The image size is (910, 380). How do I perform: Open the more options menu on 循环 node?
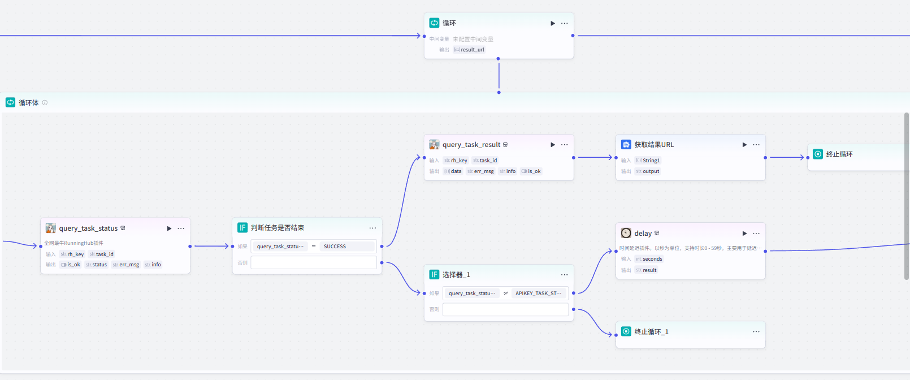[x=564, y=23]
